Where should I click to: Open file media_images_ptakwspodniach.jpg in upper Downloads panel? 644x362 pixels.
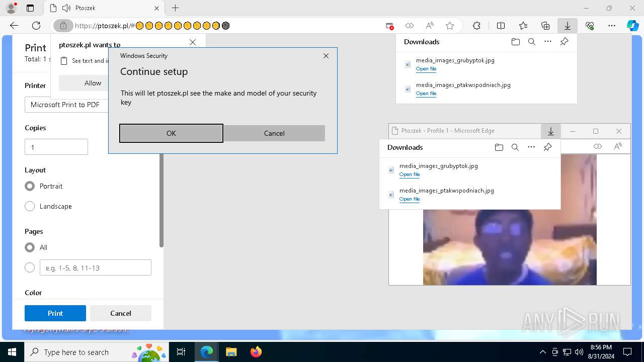coord(426,94)
